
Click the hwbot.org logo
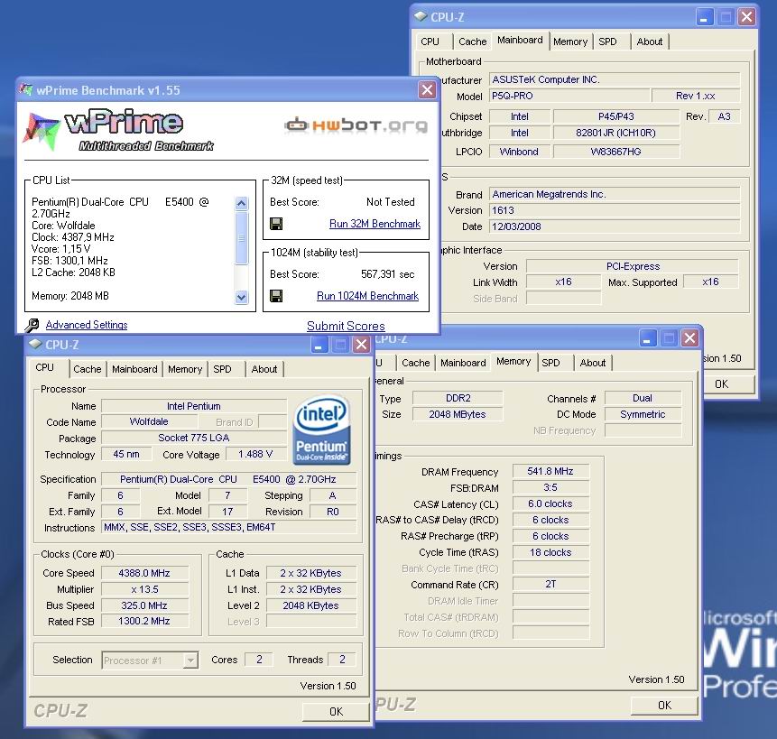(x=356, y=125)
